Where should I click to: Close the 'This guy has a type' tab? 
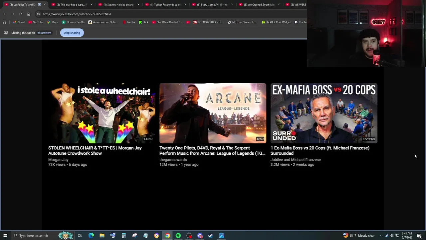pyautogui.click(x=92, y=5)
